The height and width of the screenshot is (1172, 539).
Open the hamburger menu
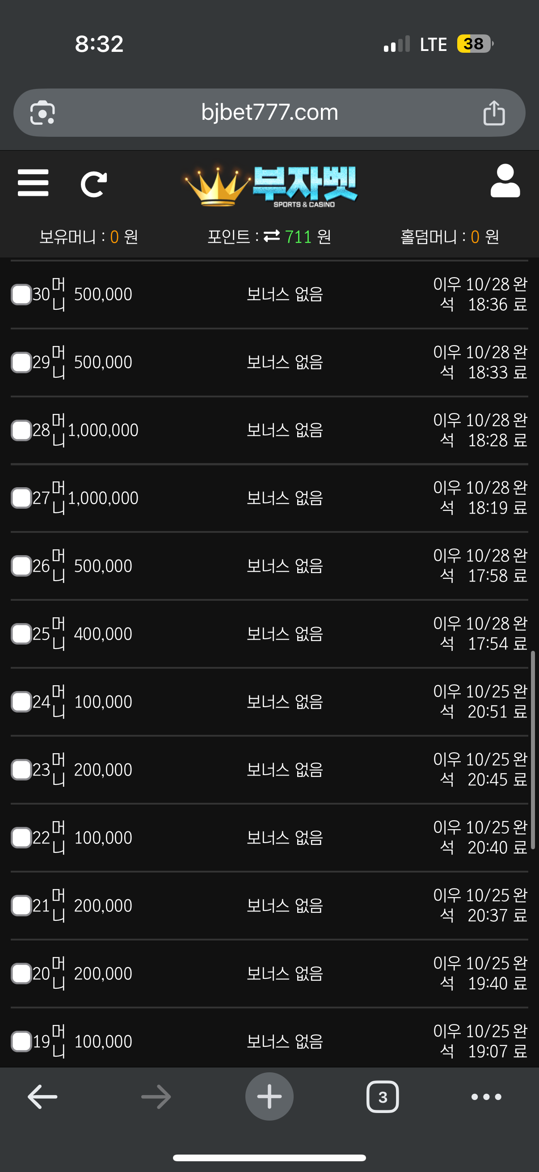pyautogui.click(x=33, y=183)
